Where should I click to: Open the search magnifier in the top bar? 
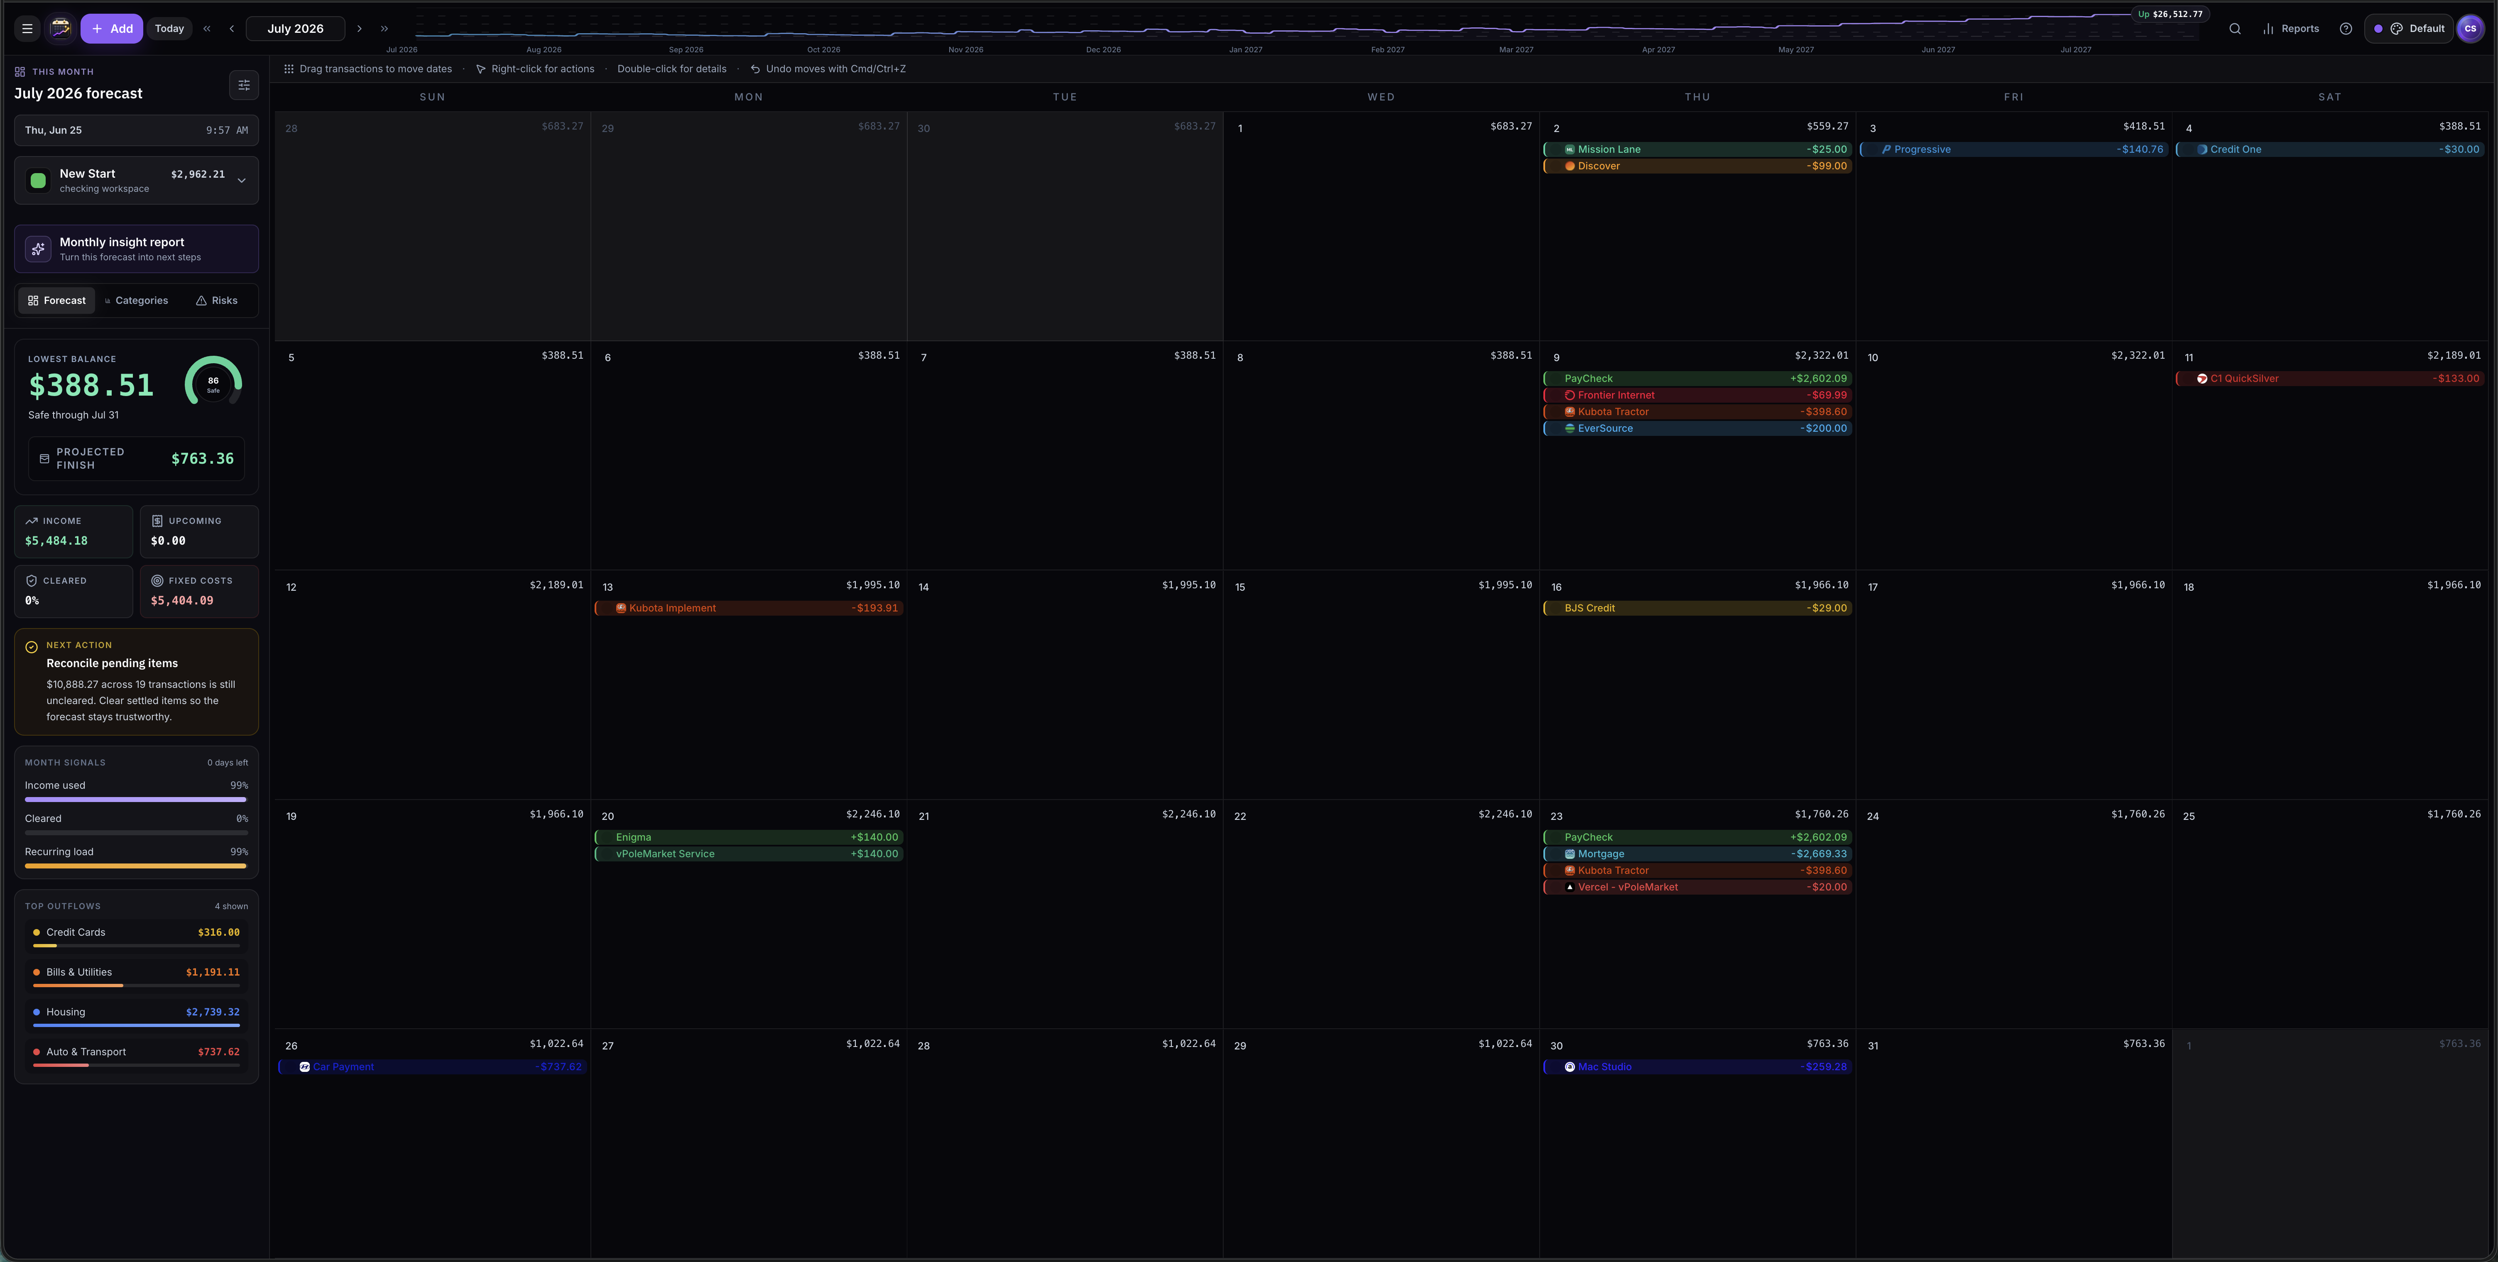pos(2235,29)
